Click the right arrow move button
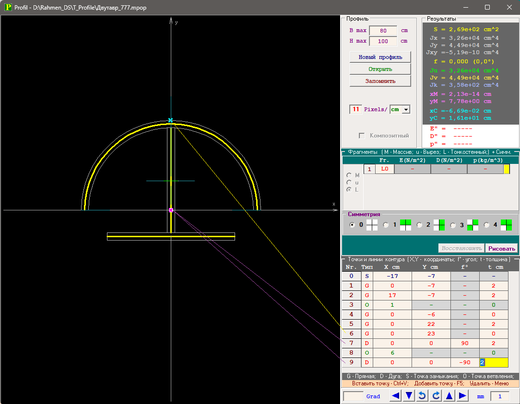 pos(462,396)
